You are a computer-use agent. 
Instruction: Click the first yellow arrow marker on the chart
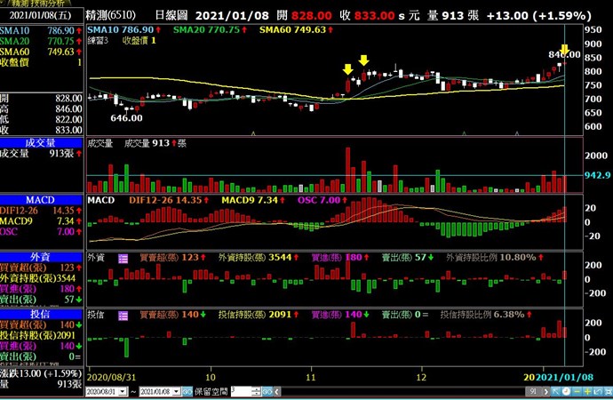click(347, 69)
